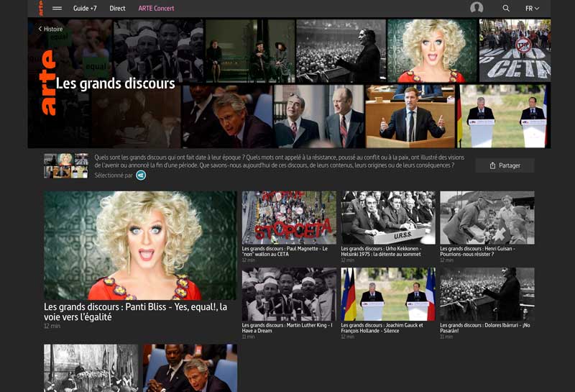Open the Henri Guisan video thumbnail

[x=487, y=218]
